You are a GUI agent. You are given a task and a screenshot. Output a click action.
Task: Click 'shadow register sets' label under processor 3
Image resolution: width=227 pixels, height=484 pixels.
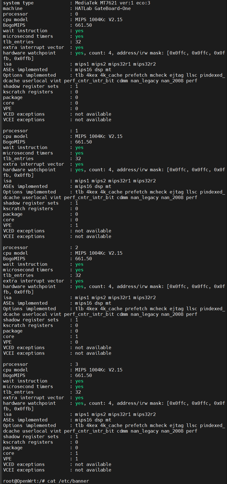pos(31,436)
